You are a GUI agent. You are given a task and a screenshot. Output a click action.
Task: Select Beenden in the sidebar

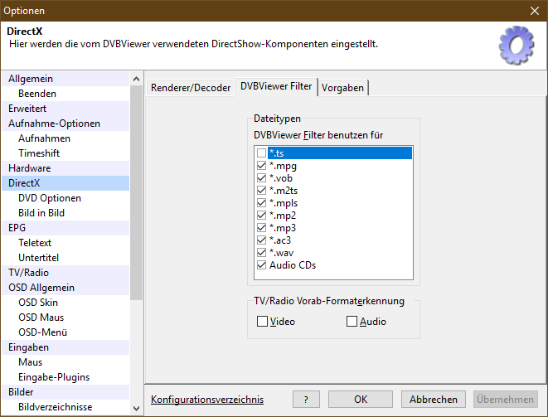pos(65,94)
